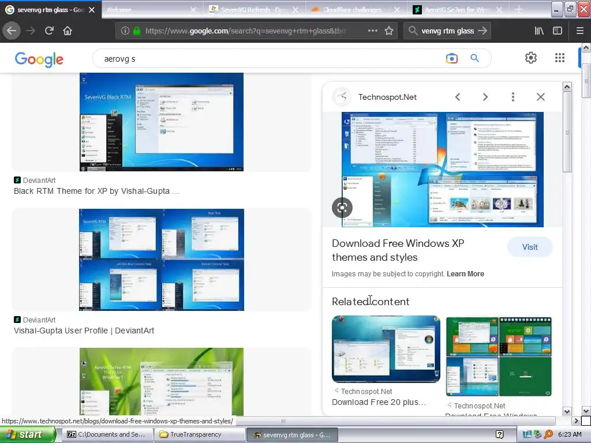
Task: Open the Firefox hamburger menu
Action: click(580, 31)
